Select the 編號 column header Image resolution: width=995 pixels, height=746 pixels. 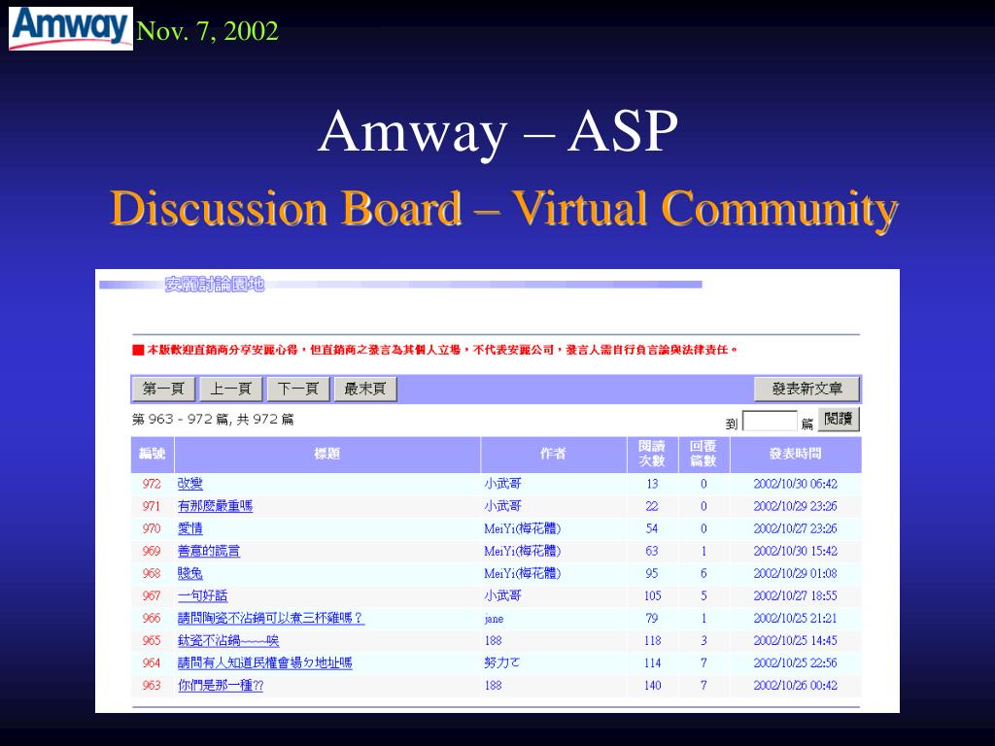tap(153, 454)
